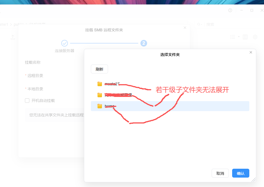Confirm selection with 确认 button

click(x=241, y=173)
